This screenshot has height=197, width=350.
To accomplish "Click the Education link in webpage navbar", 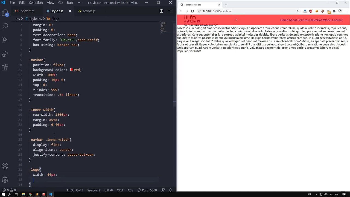I will (316, 20).
